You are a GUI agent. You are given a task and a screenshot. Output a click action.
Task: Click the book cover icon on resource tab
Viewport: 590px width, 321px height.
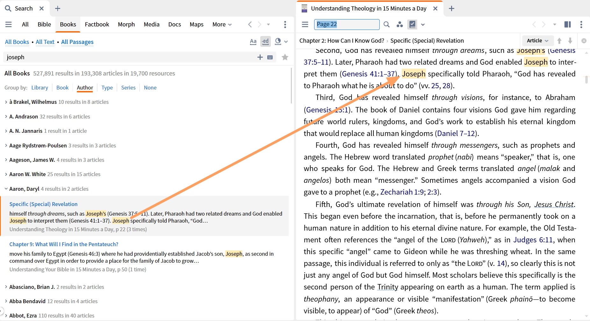coord(304,8)
